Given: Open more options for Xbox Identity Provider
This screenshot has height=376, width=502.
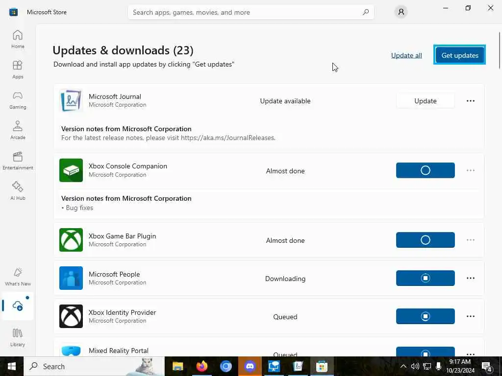Looking at the screenshot, I should [471, 316].
